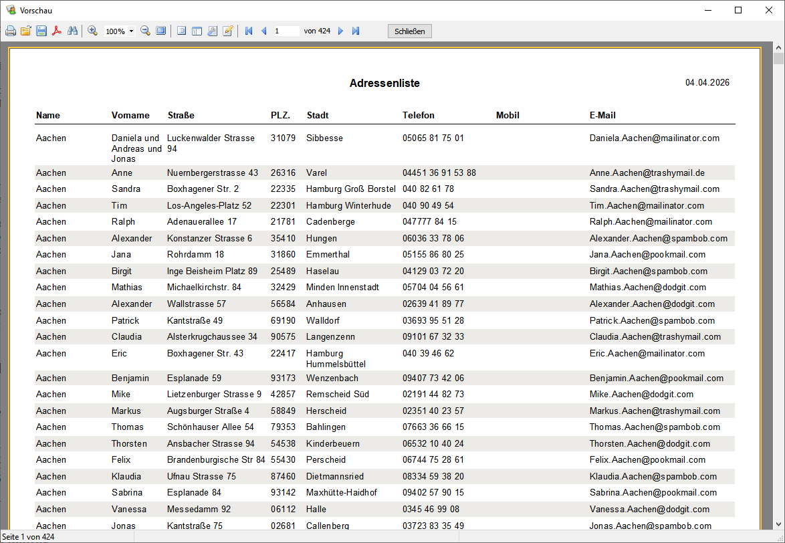Screen dimensions: 785x543
Task: Advance to the next page
Action: tap(340, 31)
